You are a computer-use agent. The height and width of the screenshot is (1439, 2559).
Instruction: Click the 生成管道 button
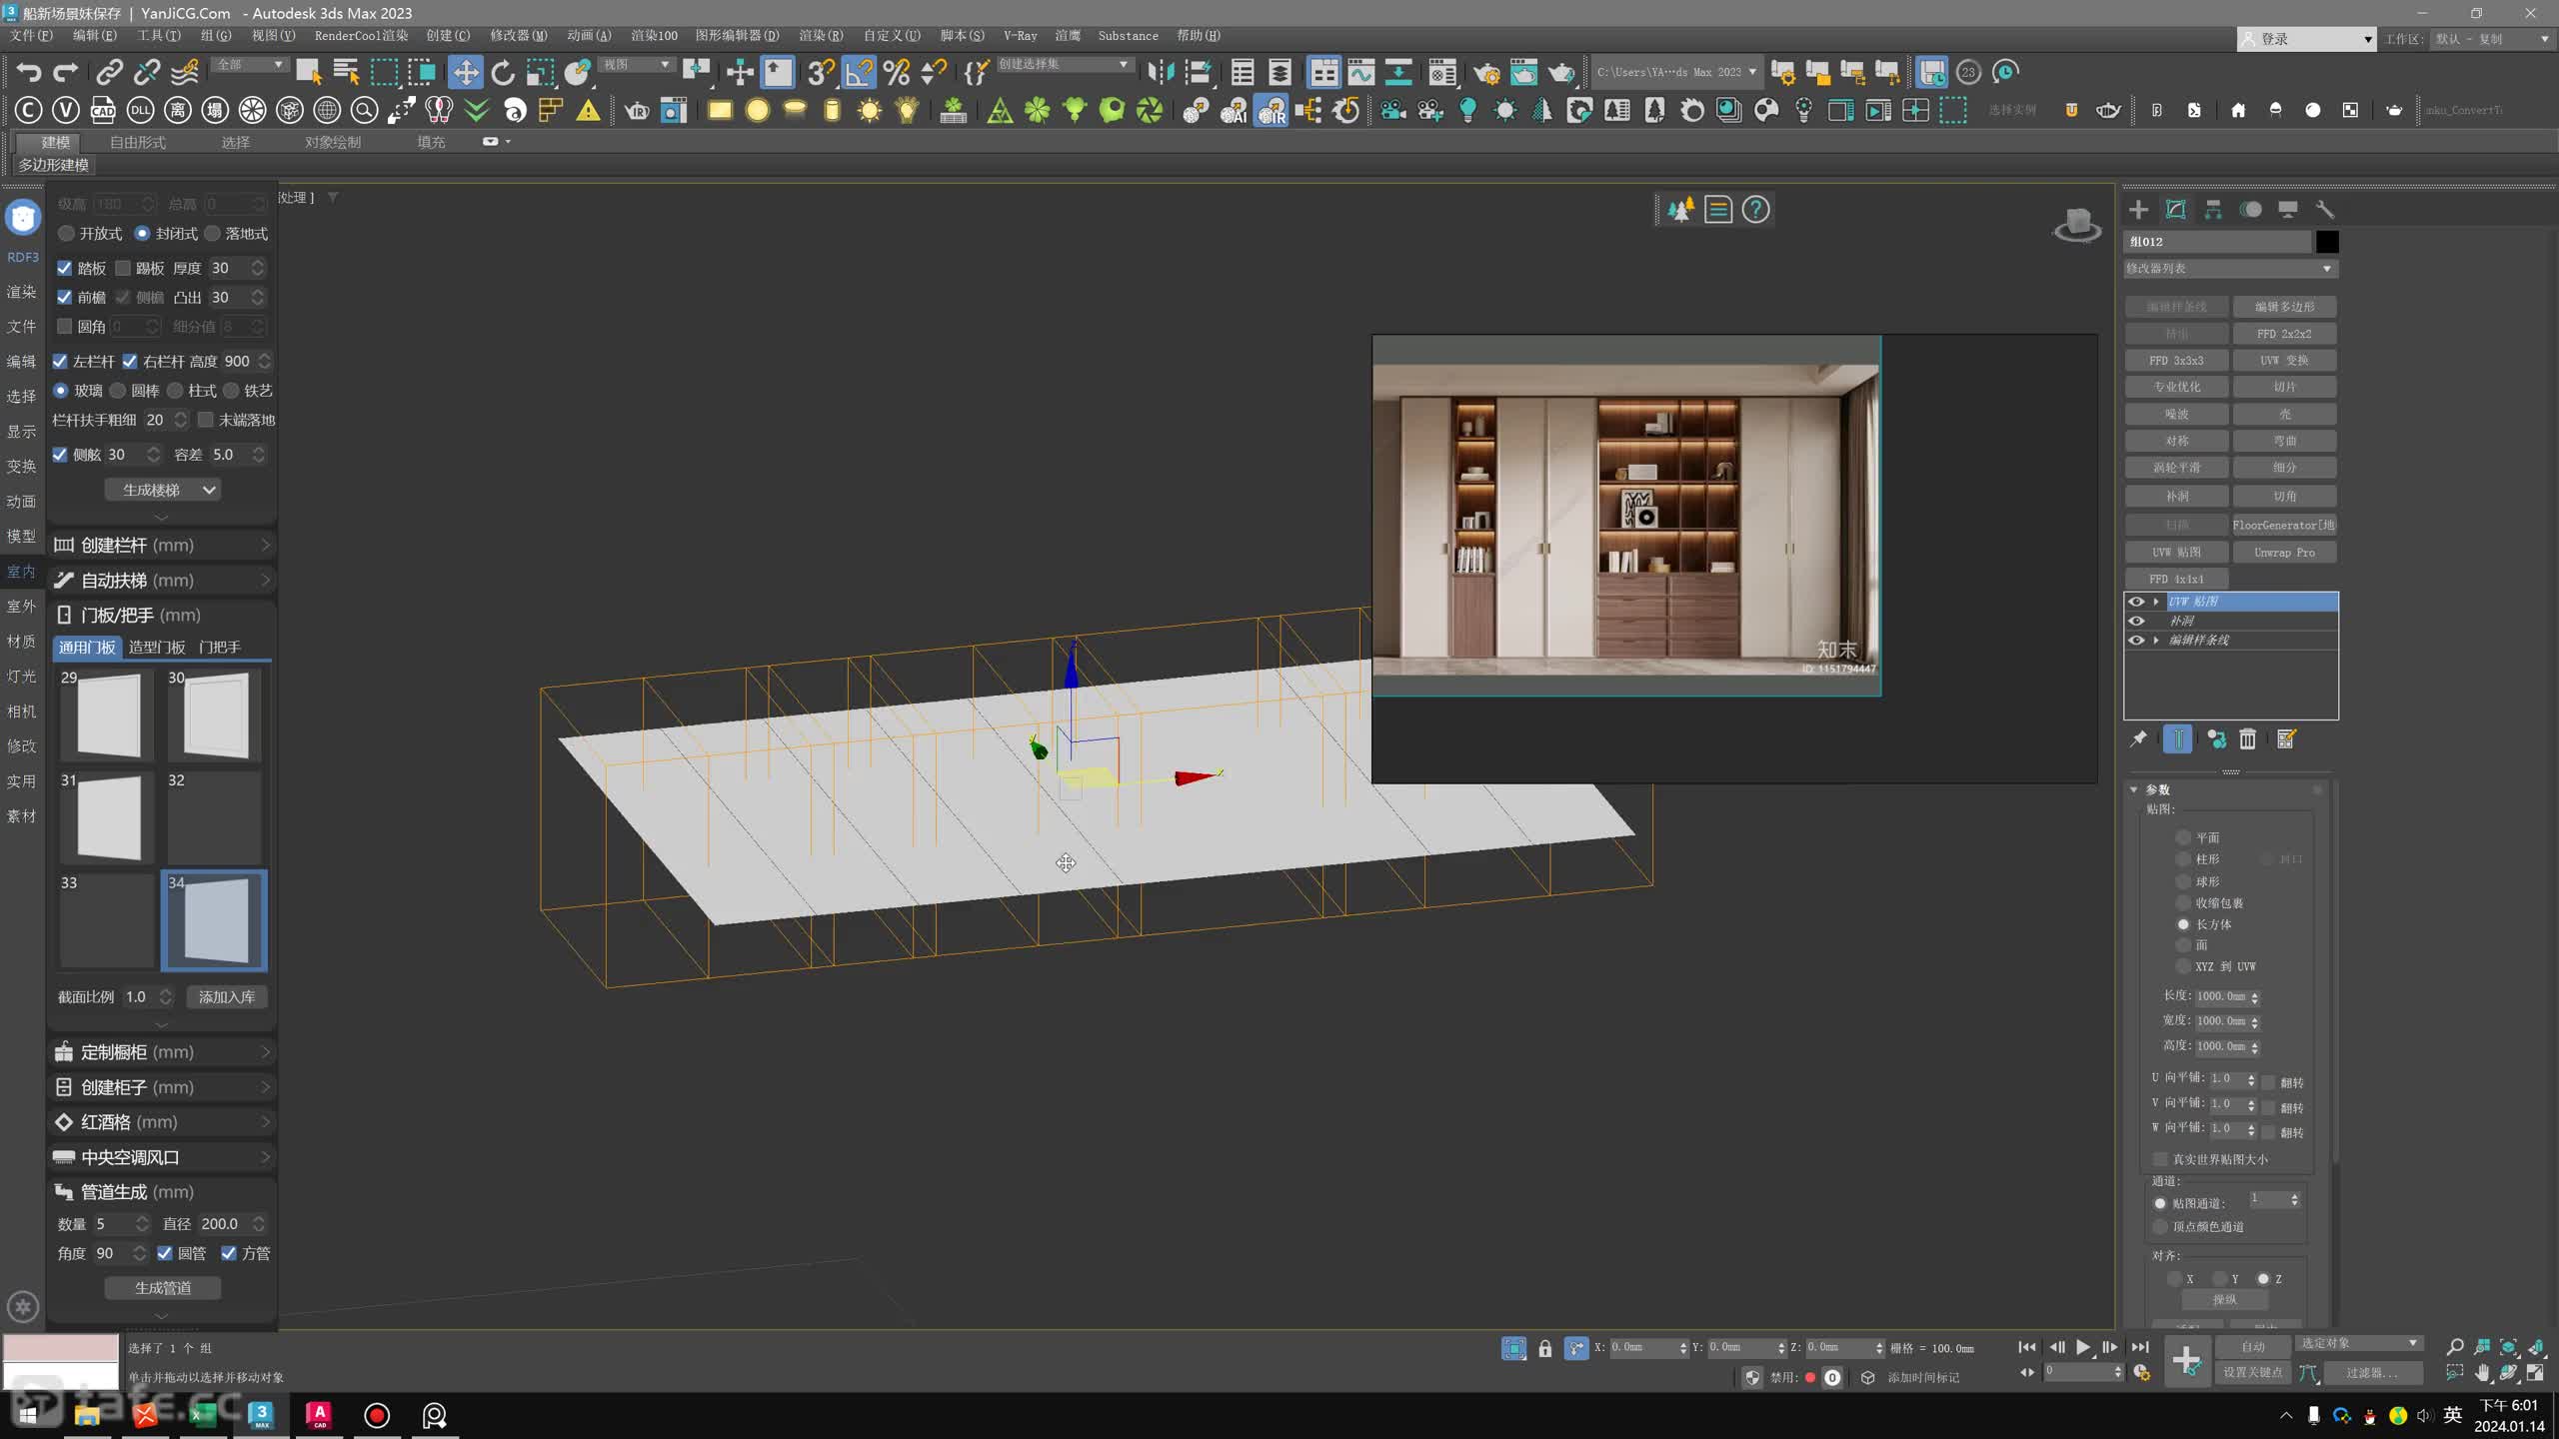(163, 1288)
